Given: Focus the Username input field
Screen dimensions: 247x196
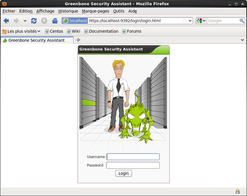Looking at the screenshot, I should (133, 157).
